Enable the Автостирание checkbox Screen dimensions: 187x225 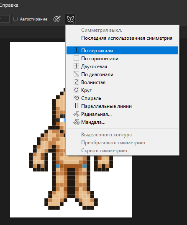click(x=15, y=19)
